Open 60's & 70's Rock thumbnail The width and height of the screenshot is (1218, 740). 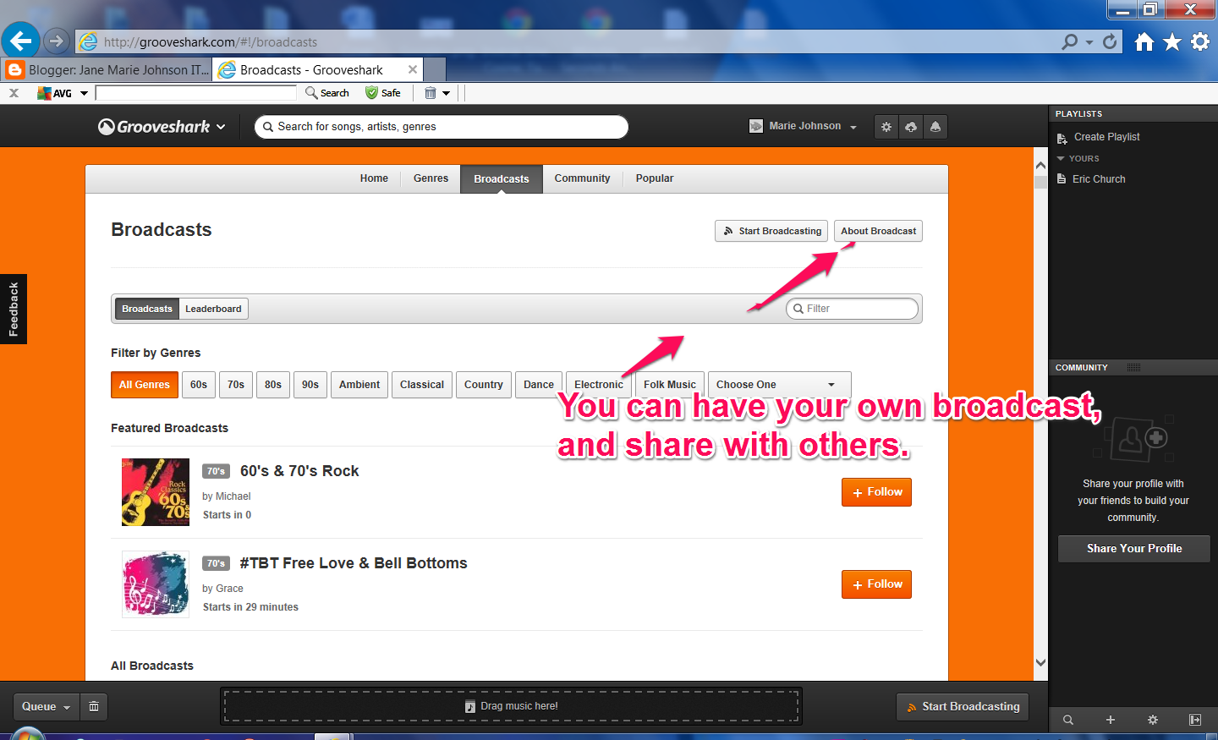tap(156, 492)
